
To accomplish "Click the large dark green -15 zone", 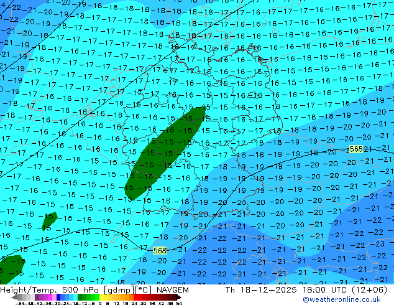I will click(x=165, y=154).
